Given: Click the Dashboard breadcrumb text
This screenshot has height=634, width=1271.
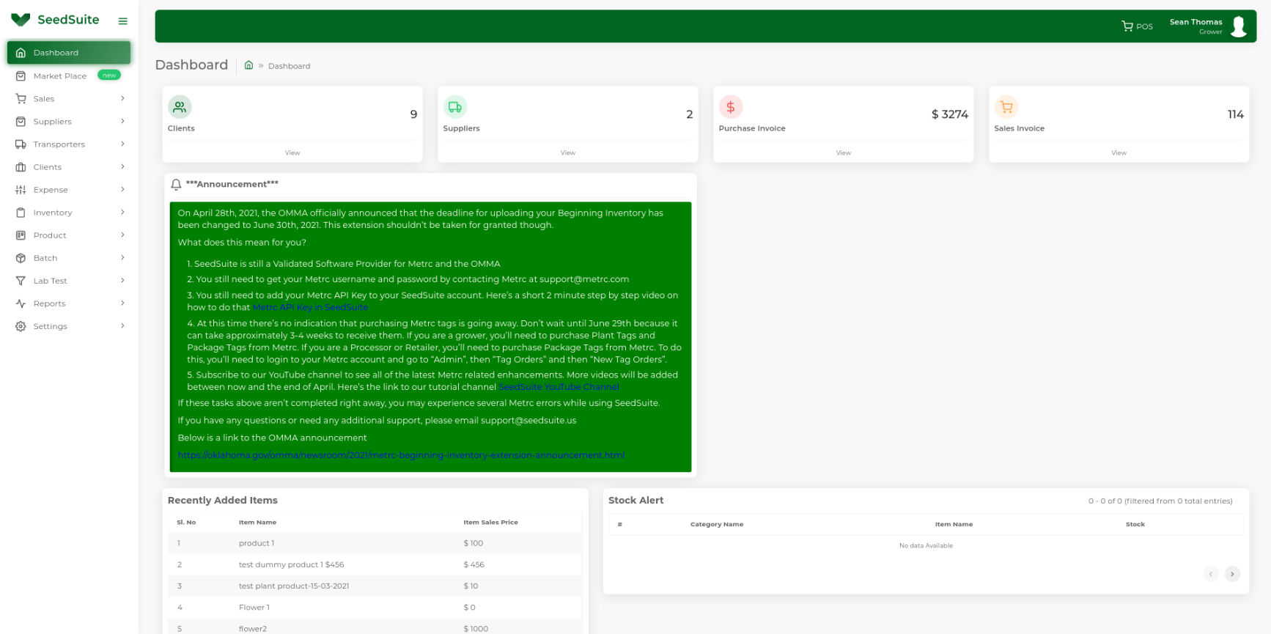Looking at the screenshot, I should (x=290, y=66).
